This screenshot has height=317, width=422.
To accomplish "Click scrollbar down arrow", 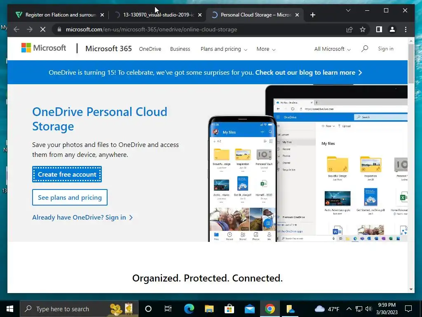I will (x=411, y=289).
